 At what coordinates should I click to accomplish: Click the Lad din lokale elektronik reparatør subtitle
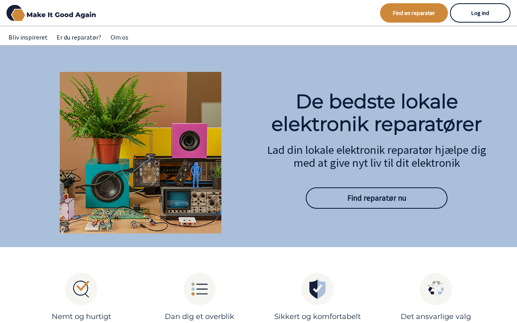pos(376,156)
